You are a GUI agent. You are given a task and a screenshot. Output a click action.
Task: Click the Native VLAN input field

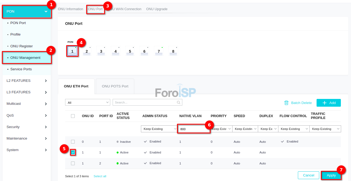194,129
